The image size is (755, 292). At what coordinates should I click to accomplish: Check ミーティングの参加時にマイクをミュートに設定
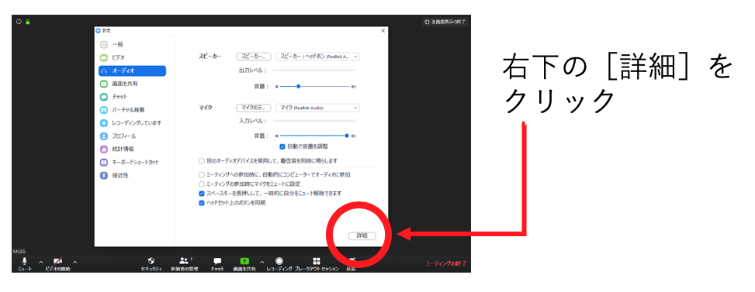click(202, 184)
